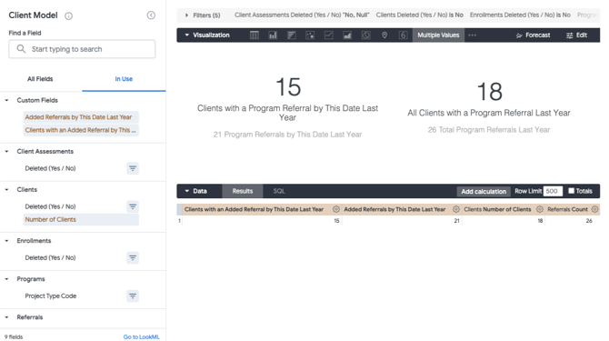Follow the Go to LookML link
Screen dimensions: 609x341
tap(142, 336)
